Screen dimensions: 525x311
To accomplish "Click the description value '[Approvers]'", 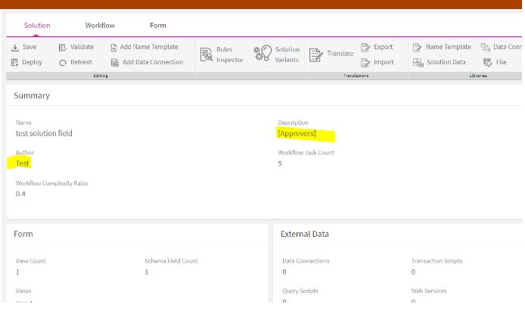I will click(x=297, y=133).
